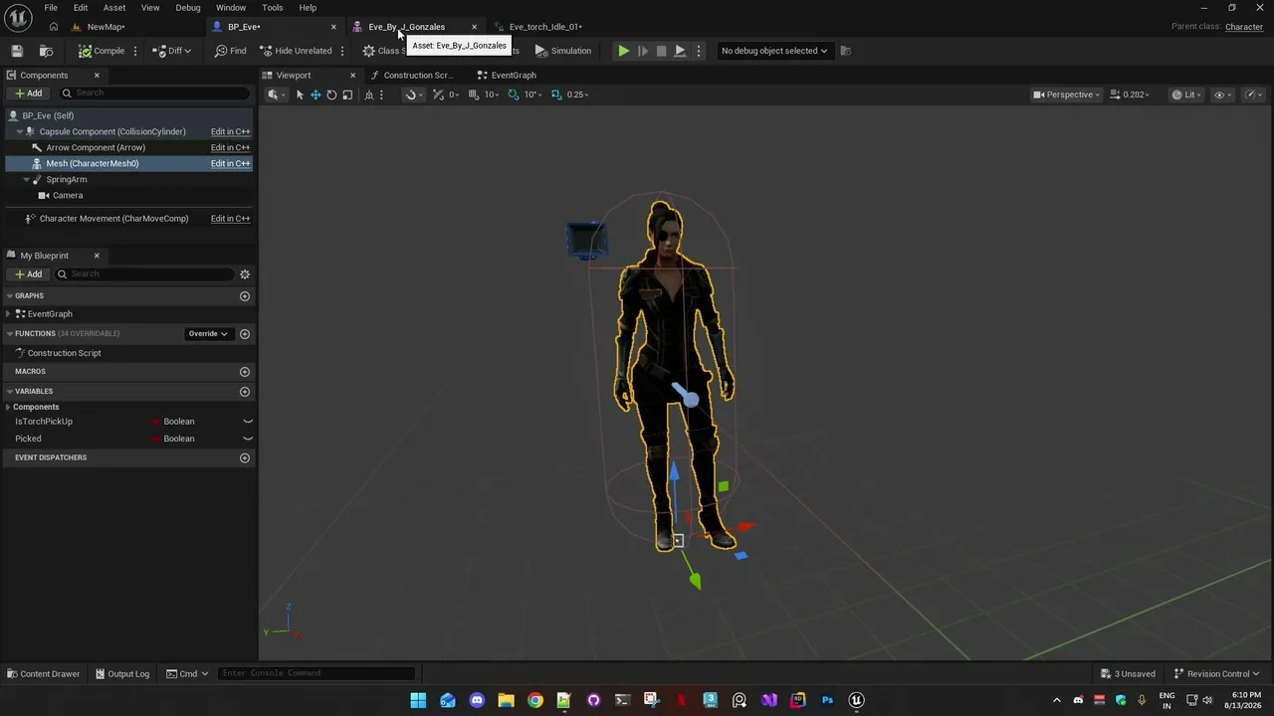Image resolution: width=1274 pixels, height=716 pixels.
Task: Expand the EventGraph tree item
Action: click(x=9, y=314)
